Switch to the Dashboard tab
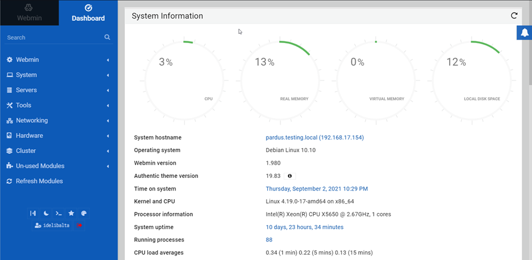The image size is (532, 260). pos(88,13)
